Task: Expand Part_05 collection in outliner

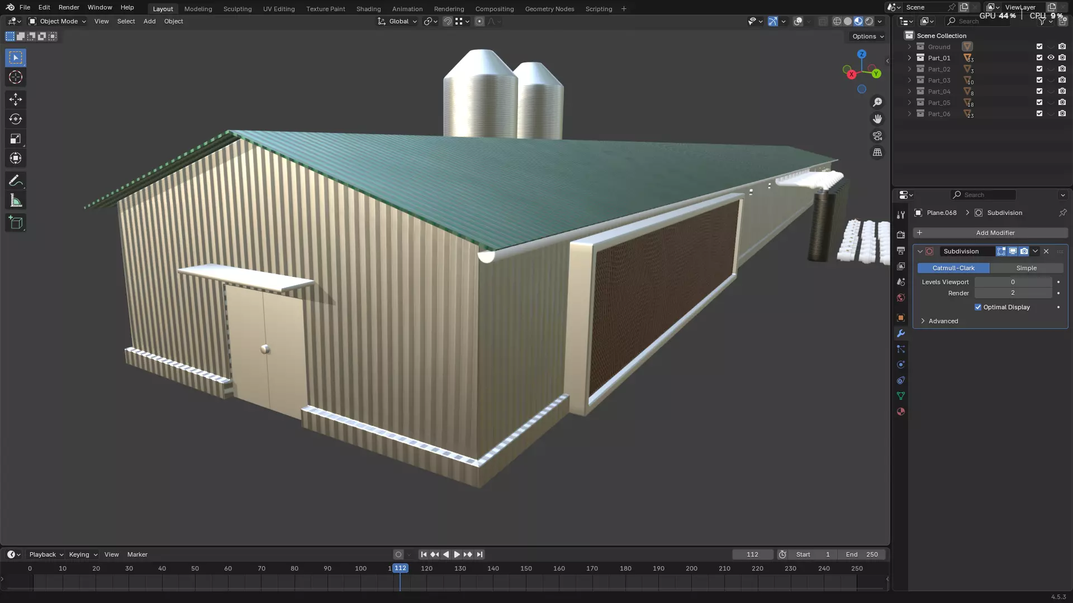Action: [x=909, y=103]
